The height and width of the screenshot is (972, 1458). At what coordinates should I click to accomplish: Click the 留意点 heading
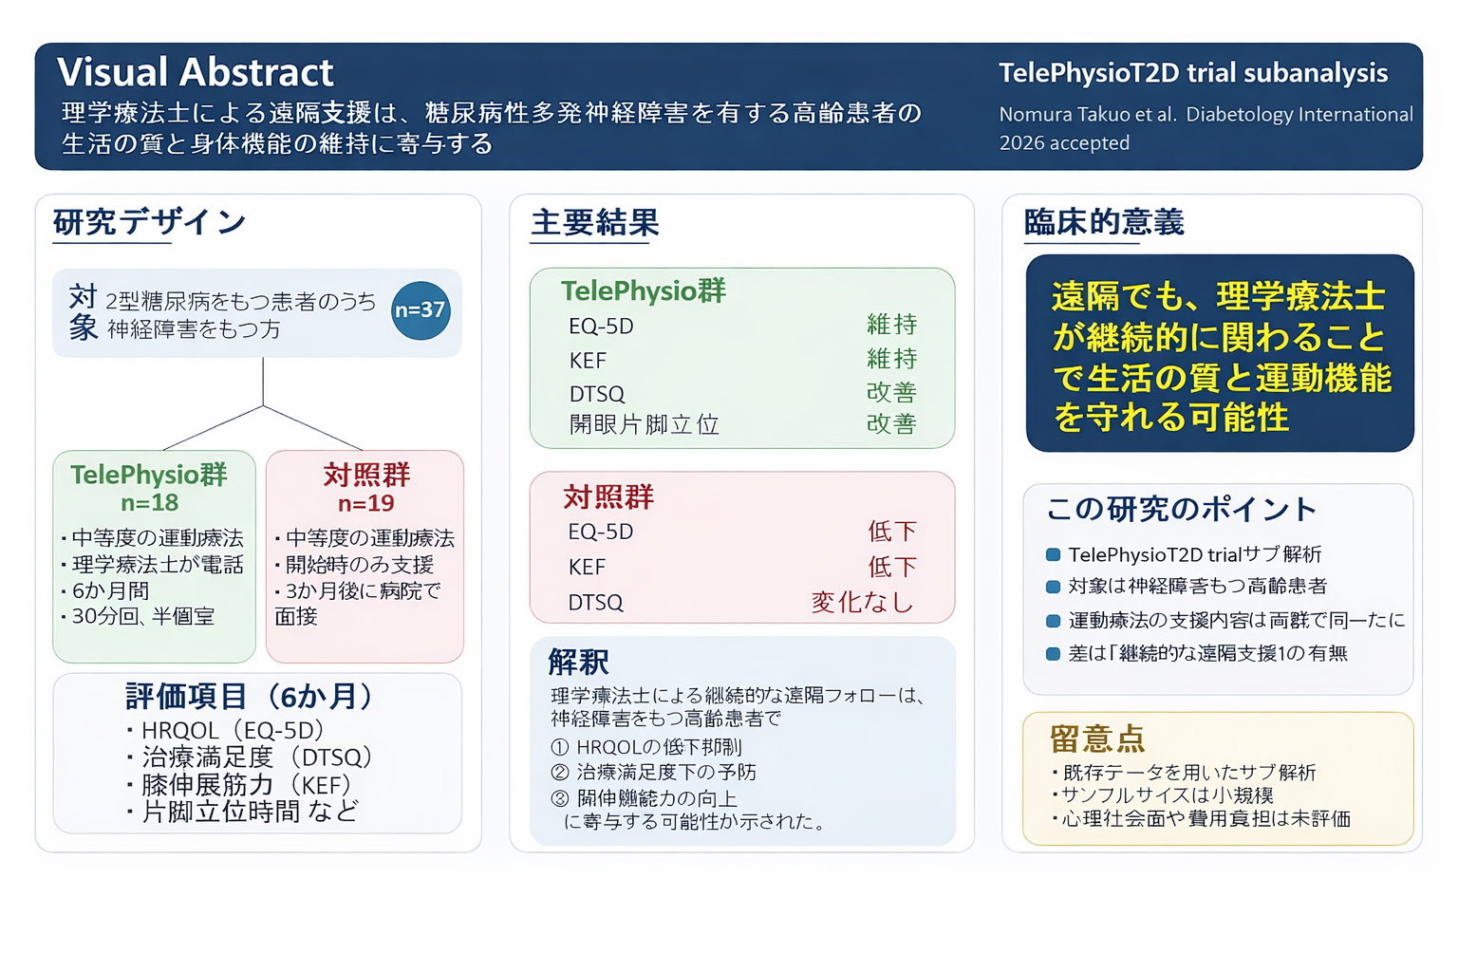1097,738
